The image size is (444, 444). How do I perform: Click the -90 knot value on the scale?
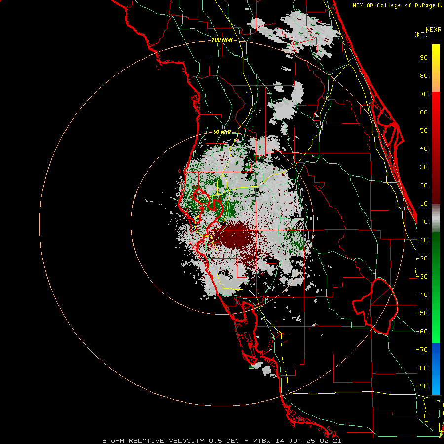pyautogui.click(x=422, y=386)
